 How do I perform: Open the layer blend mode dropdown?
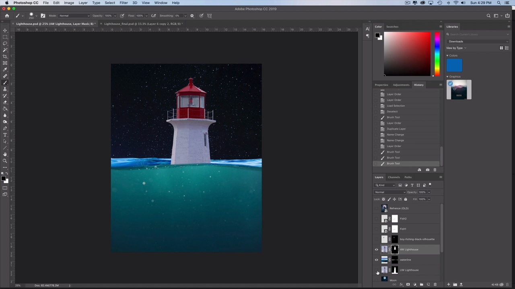click(x=390, y=192)
